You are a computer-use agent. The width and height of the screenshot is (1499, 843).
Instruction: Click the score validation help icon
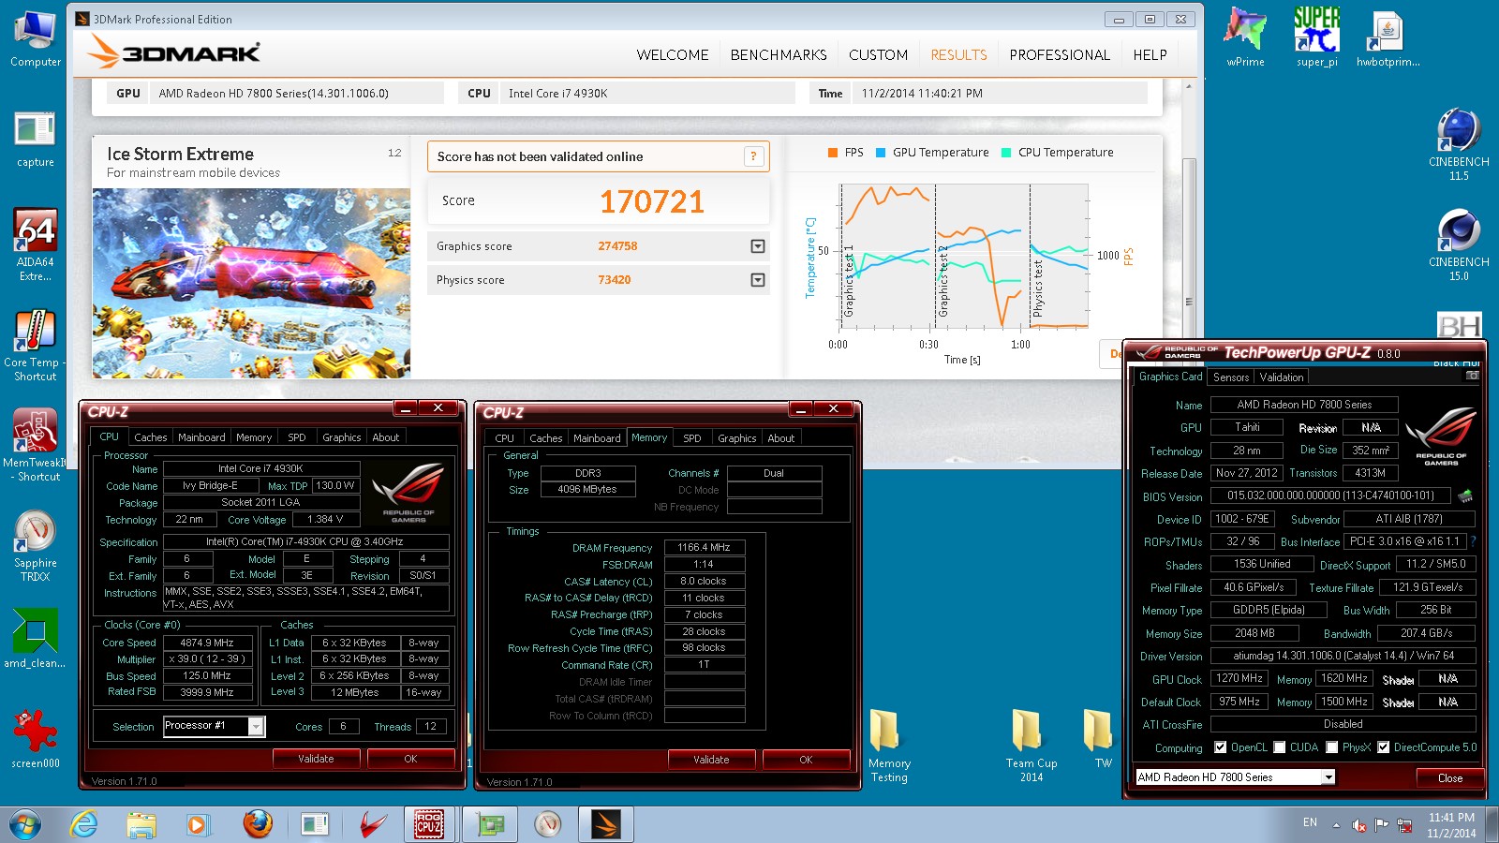(753, 156)
